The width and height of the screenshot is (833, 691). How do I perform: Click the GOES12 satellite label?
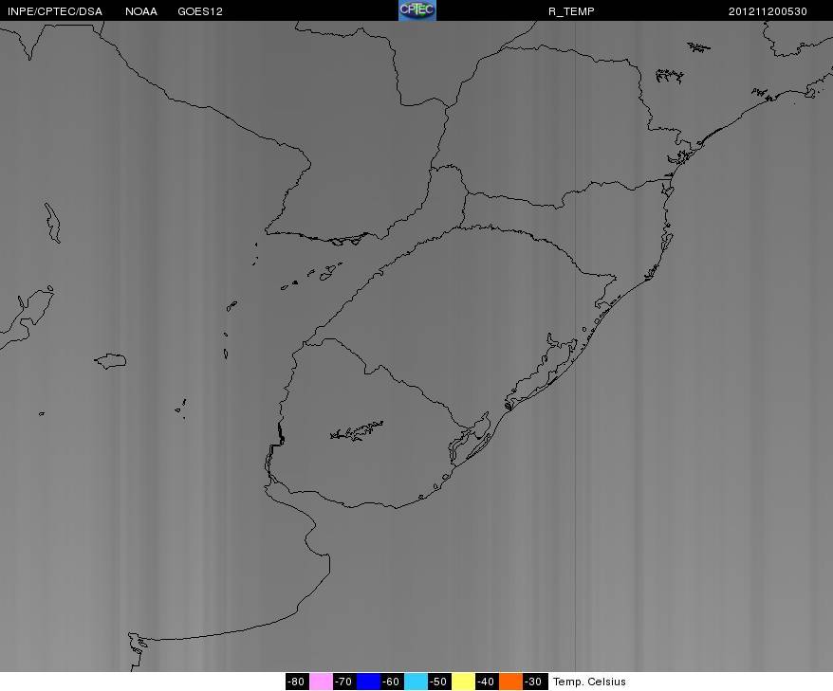pos(200,11)
